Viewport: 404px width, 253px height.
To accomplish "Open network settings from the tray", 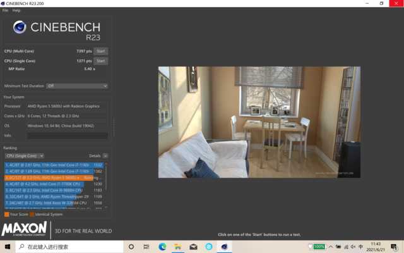I will tap(346, 247).
